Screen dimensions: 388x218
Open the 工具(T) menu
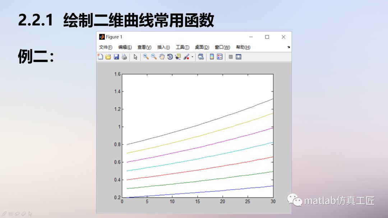click(x=184, y=47)
